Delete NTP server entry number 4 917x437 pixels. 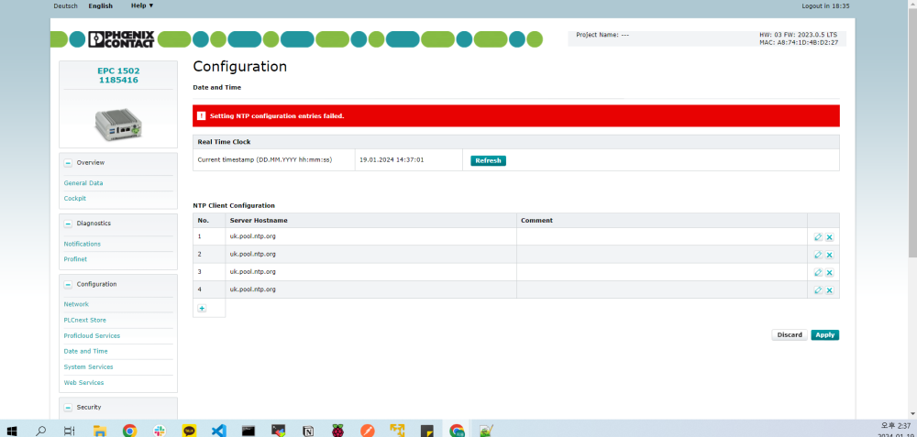pos(829,290)
